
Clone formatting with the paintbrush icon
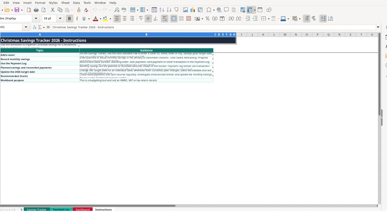pos(79,10)
